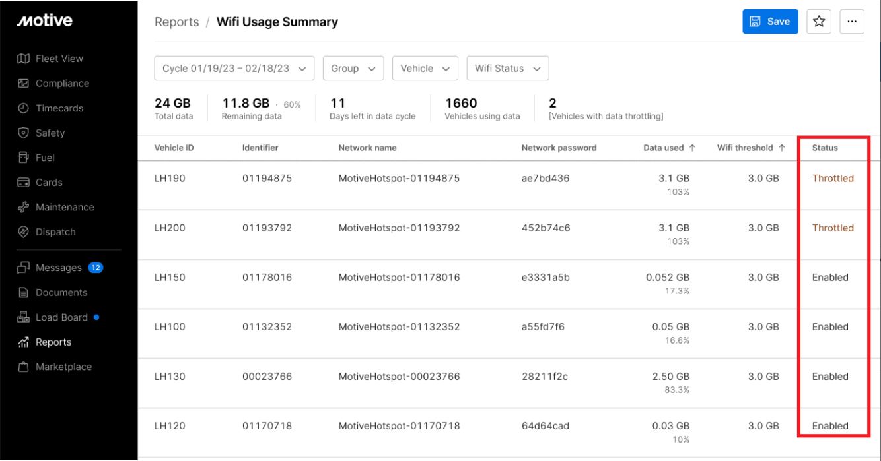The height and width of the screenshot is (461, 881).
Task: Click the Reports breadcrumb link
Action: coord(176,22)
